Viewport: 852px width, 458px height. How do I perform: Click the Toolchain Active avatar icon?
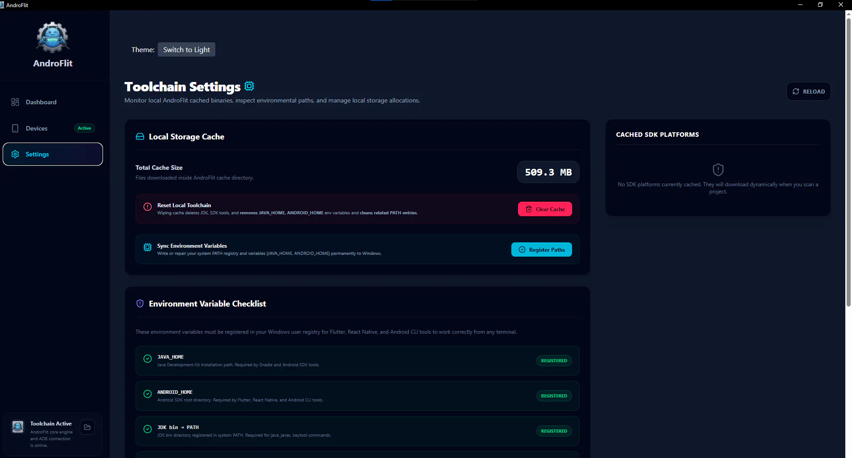tap(18, 427)
